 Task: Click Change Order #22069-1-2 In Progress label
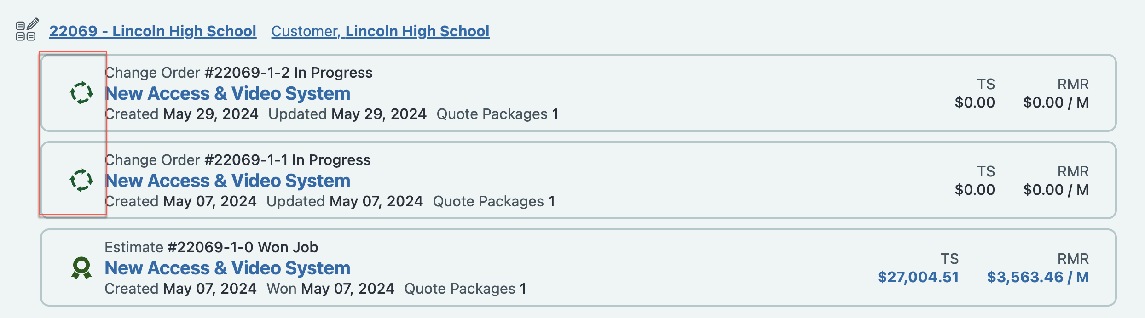click(x=239, y=73)
